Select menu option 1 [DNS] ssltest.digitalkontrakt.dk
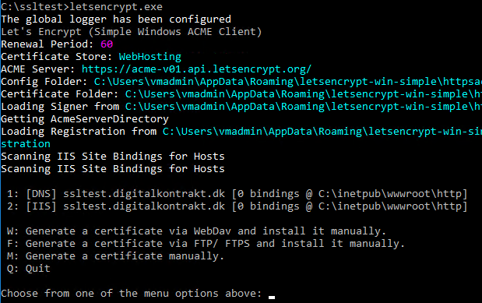Screen dimensions: 482x303 (x=237, y=194)
